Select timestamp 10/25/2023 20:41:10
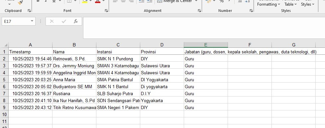The image size is (325, 128). click(x=30, y=100)
